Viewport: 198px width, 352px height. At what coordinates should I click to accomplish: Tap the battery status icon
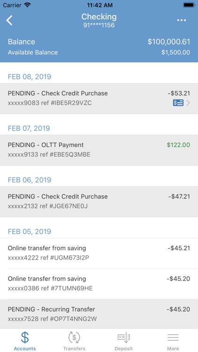click(x=189, y=5)
